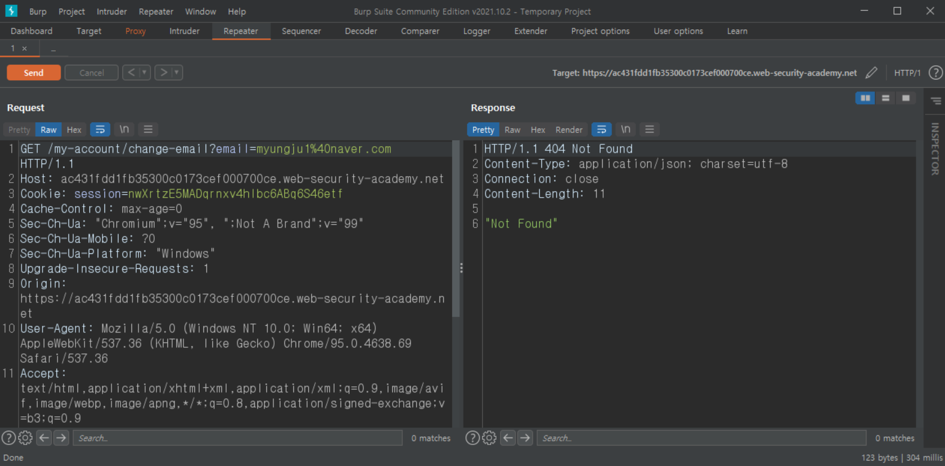
Task: Send the request
Action: click(34, 72)
